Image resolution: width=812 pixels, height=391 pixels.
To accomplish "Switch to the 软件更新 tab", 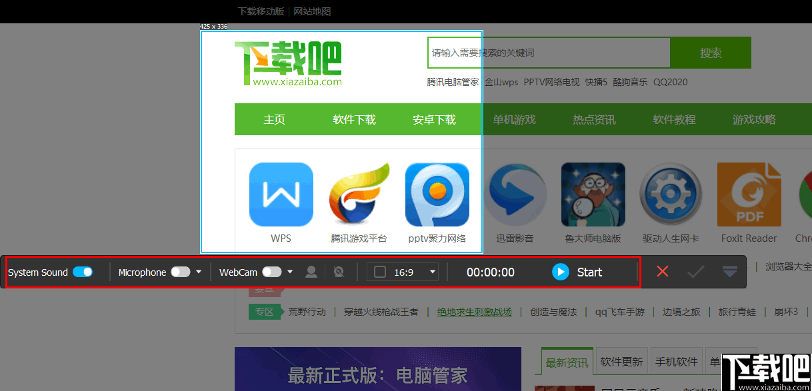I will tap(621, 362).
